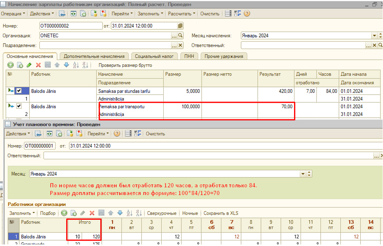Viewport: 383px width, 246px height.
Task: Toggle checkbox for Samaksa par stundas tarifu row
Action: coord(19,91)
